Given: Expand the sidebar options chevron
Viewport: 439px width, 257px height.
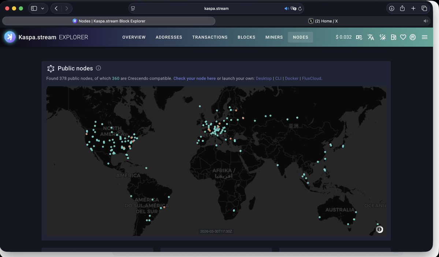Looking at the screenshot, I should coord(42,8).
